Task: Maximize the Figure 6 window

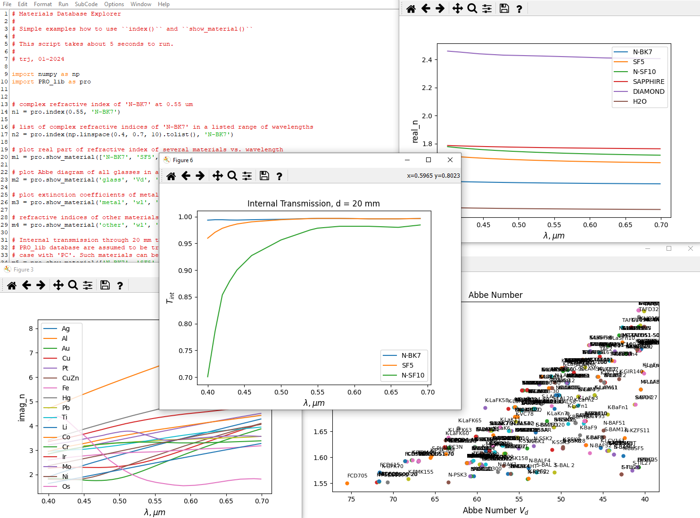Action: click(x=428, y=160)
